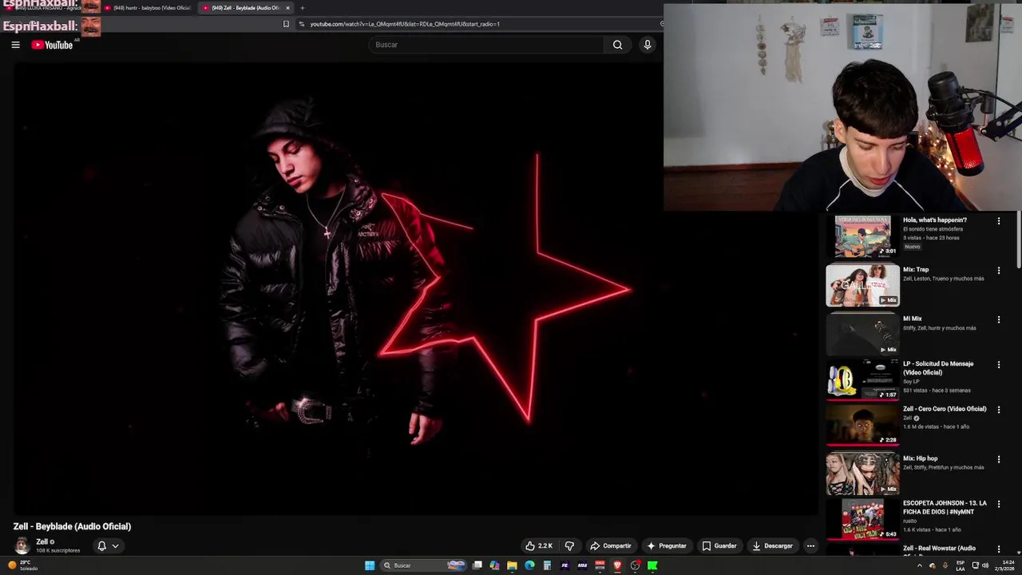Open a new browser tab
This screenshot has height=575, width=1022.
coord(302,8)
